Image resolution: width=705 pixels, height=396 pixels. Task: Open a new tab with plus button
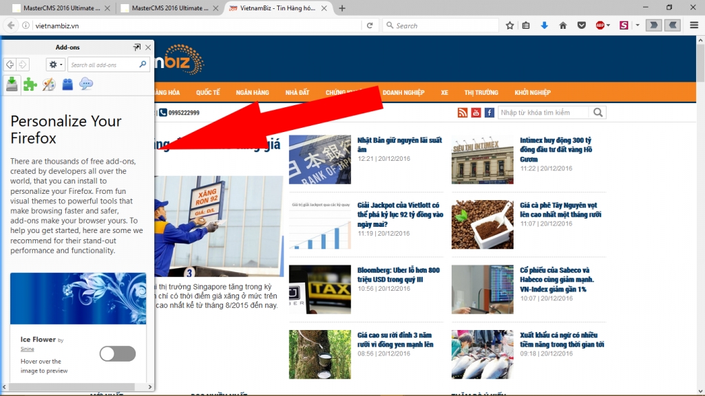point(342,8)
